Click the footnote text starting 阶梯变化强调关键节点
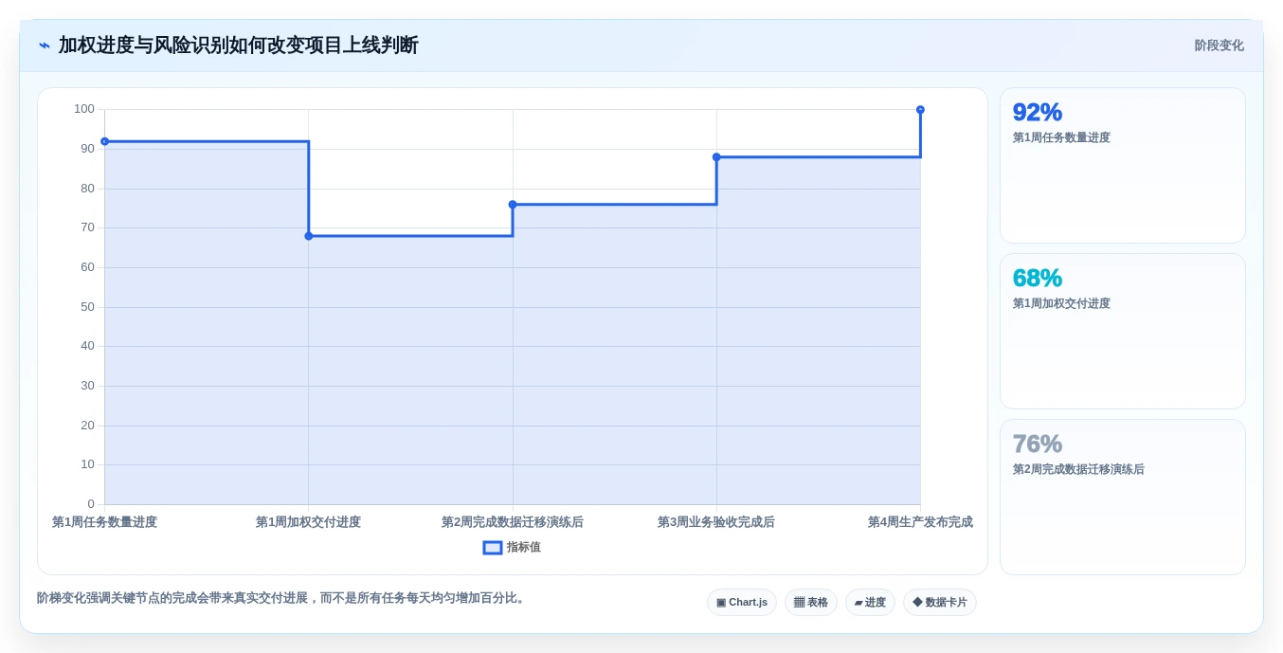The image size is (1283, 653). coord(282,598)
